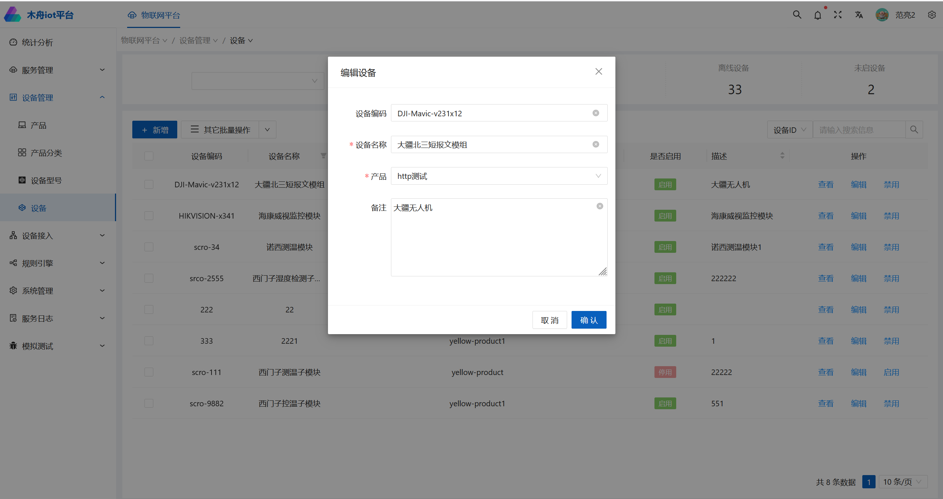This screenshot has width=943, height=499.
Task: Toggle fullscreen mode icon
Action: coord(838,15)
